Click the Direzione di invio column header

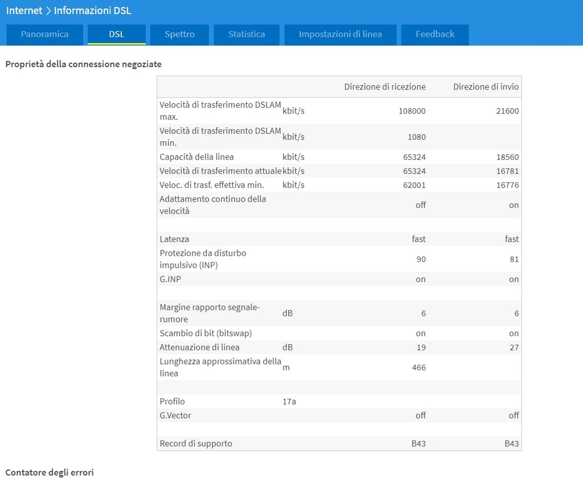[486, 87]
